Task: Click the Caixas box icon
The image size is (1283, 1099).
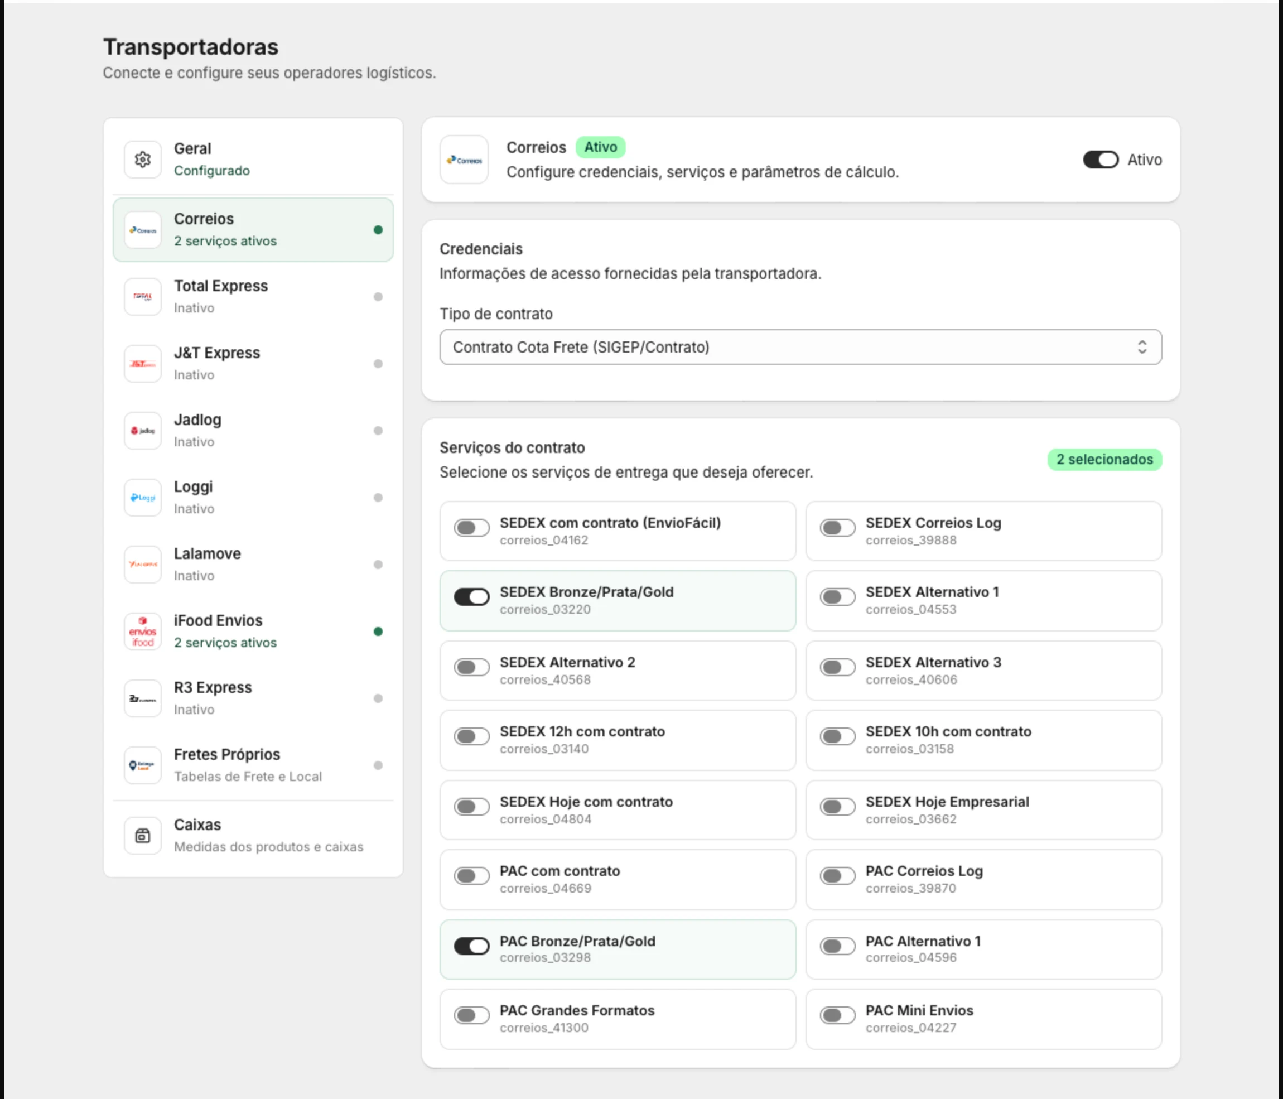Action: 142,836
